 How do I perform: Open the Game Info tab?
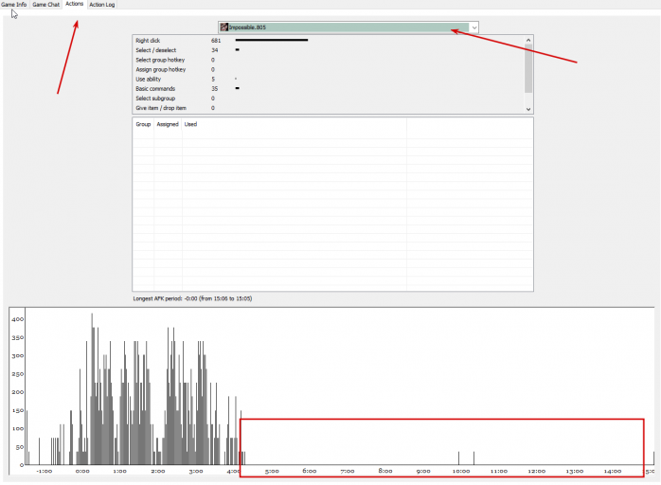[x=14, y=4]
